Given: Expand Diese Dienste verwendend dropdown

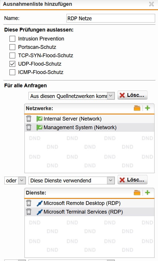Looking at the screenshot, I should 71,180.
